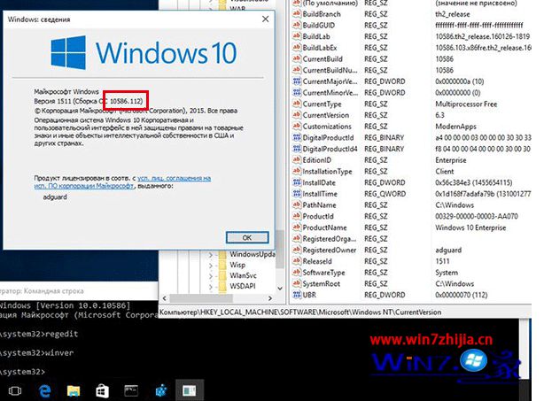Click the Multiprocessor Free data value
544x401 pixels.
(x=466, y=104)
